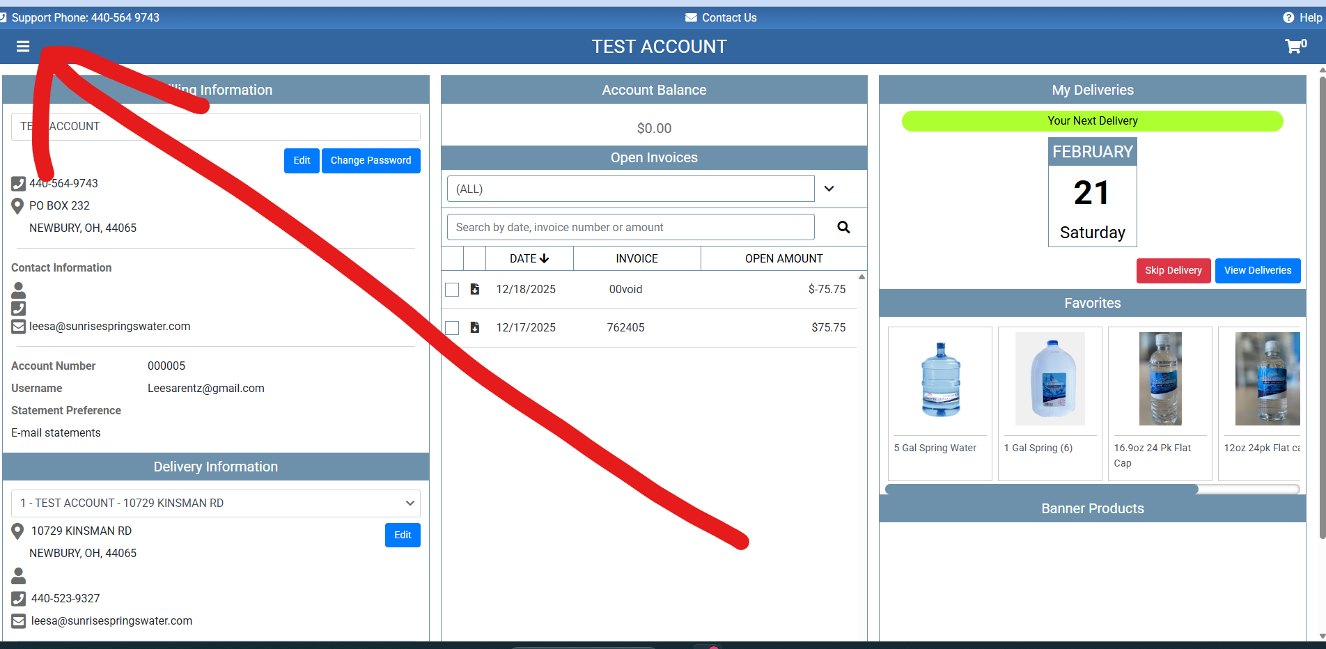Open the hamburger navigation menu
The width and height of the screenshot is (1326, 649).
click(x=23, y=47)
